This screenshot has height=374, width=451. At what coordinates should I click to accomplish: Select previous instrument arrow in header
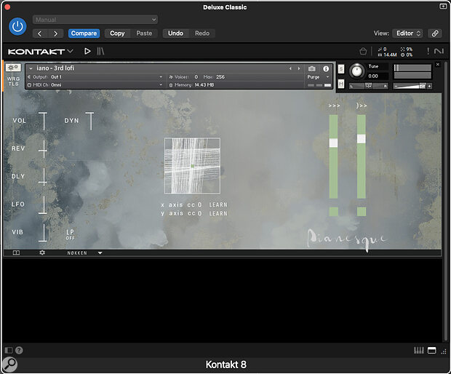tap(290, 68)
